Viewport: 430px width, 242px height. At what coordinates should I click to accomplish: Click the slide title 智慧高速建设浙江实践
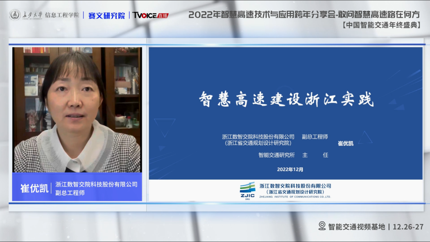(x=286, y=99)
